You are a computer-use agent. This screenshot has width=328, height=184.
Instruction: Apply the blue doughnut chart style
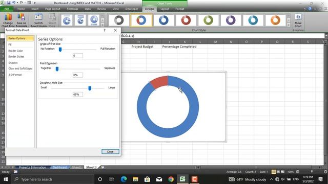[x=163, y=20]
